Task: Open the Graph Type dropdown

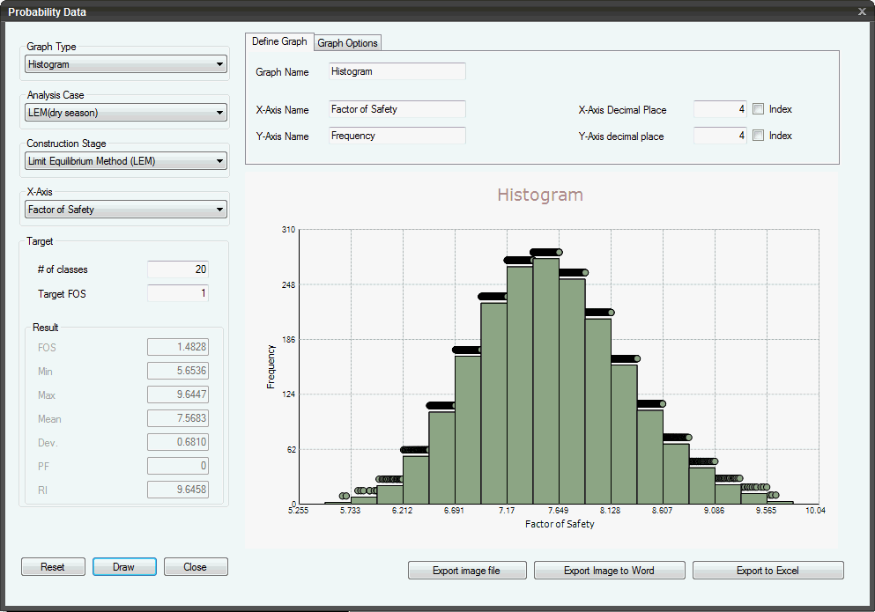Action: (124, 63)
